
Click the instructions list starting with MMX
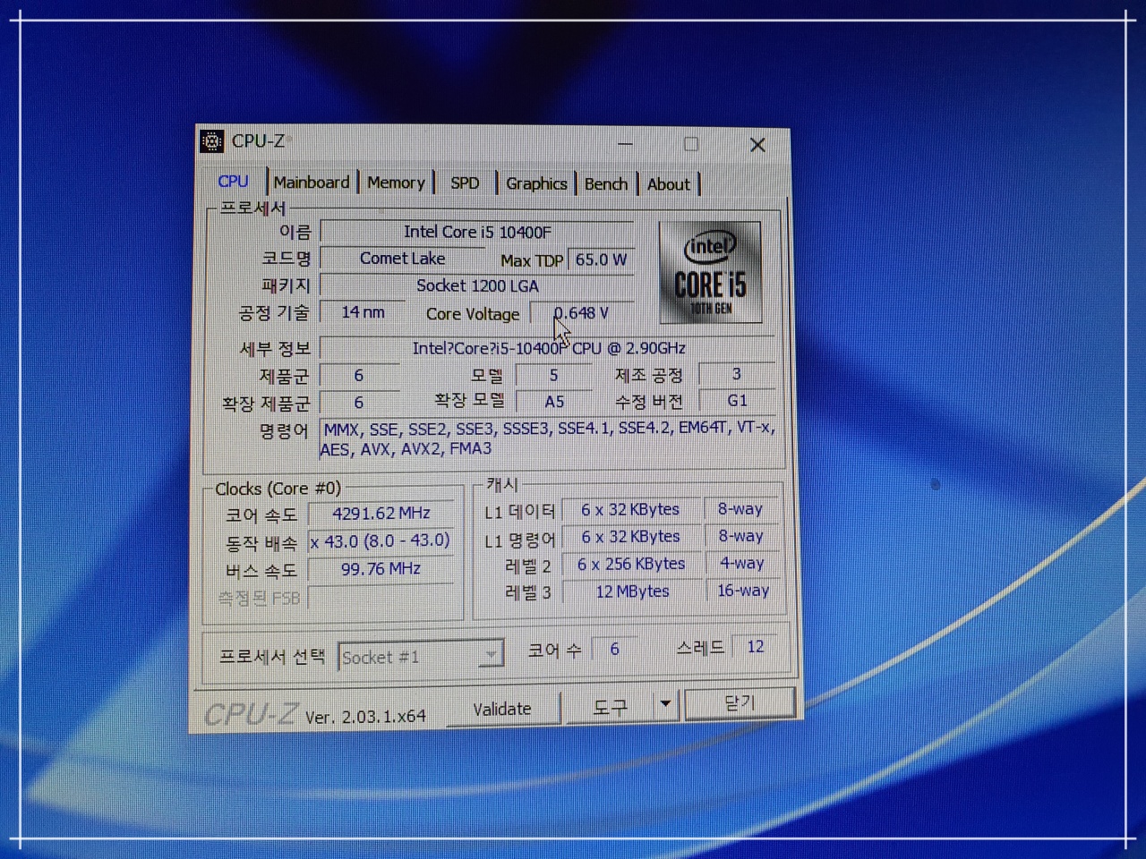tap(548, 438)
